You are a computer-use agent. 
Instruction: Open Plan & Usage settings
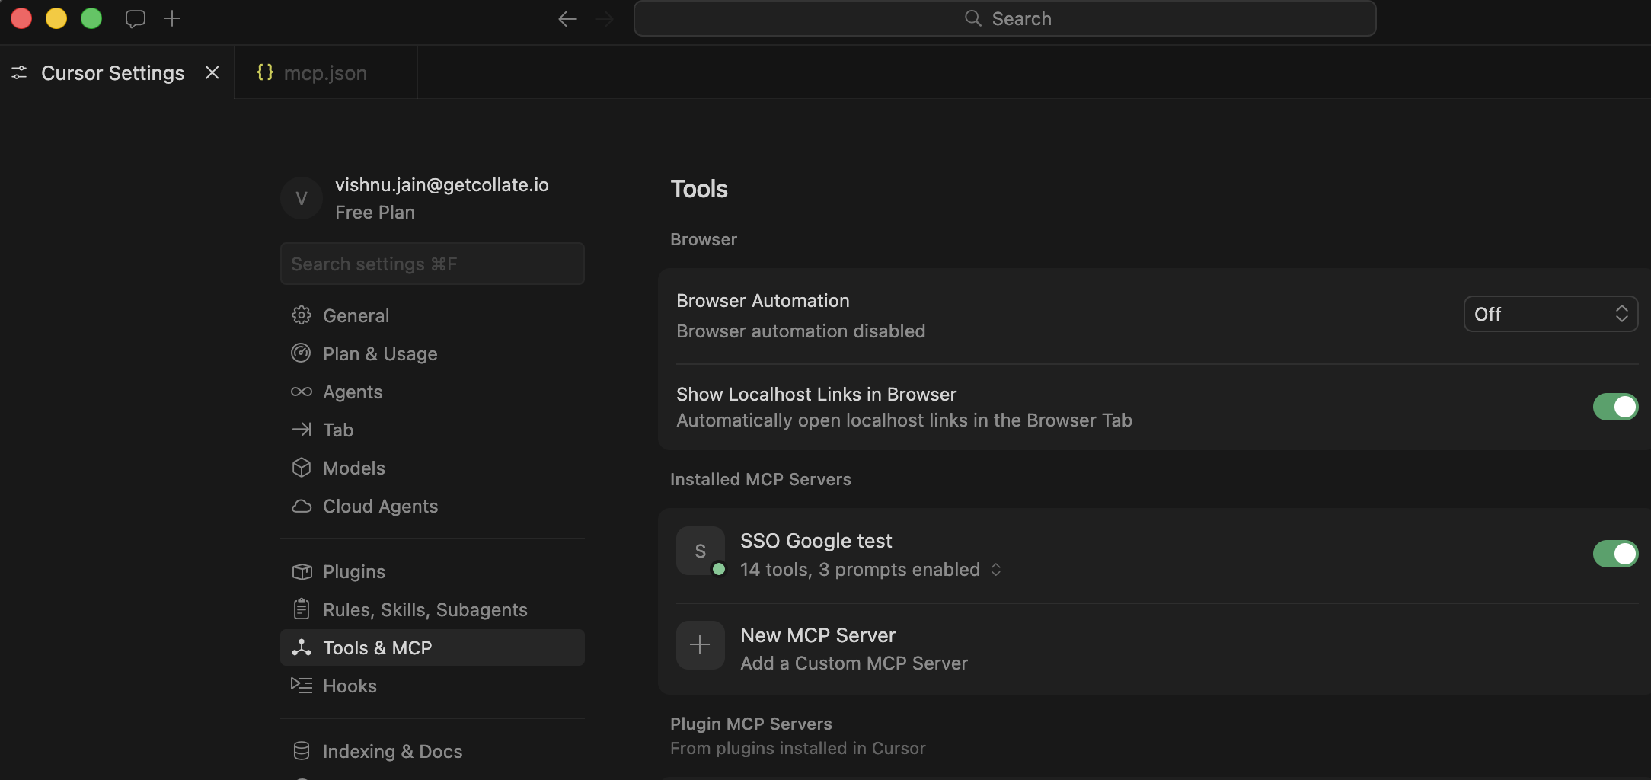tap(433, 353)
